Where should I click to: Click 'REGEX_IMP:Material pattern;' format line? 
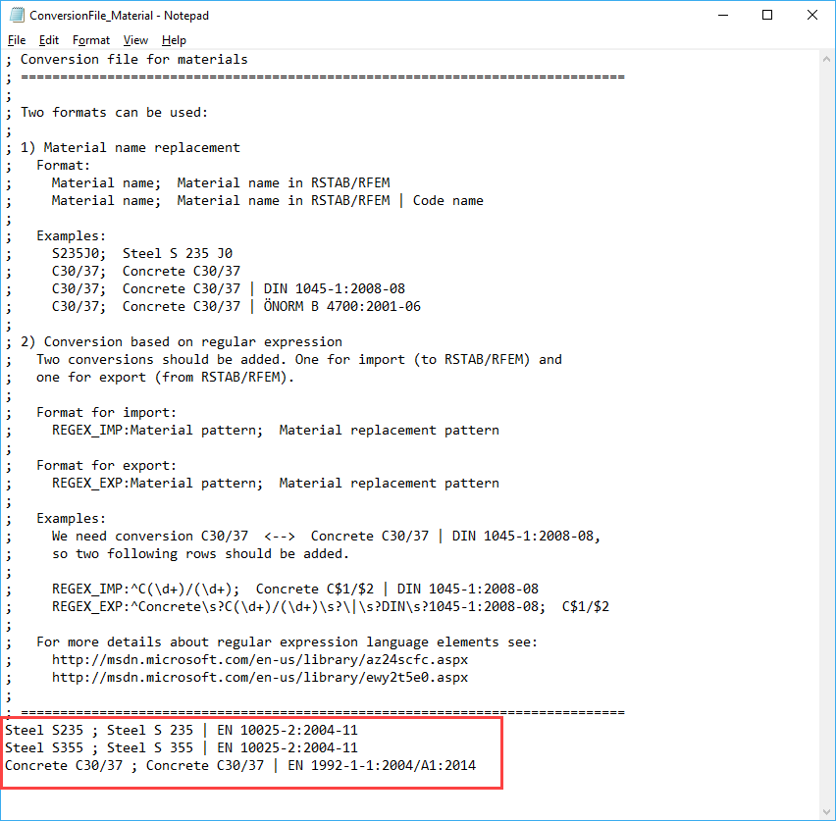276,431
